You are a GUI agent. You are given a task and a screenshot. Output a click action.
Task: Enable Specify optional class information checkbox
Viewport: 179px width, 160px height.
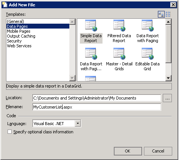(x=9, y=132)
